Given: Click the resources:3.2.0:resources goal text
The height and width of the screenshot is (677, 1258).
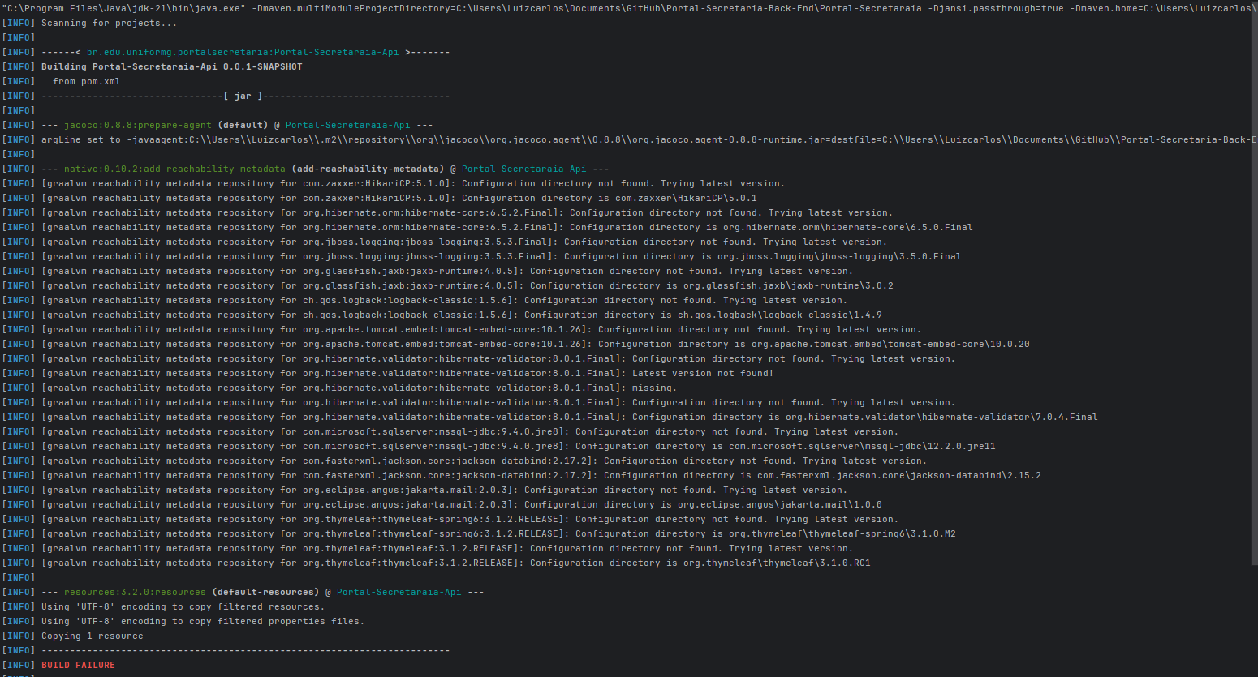Looking at the screenshot, I should point(135,592).
